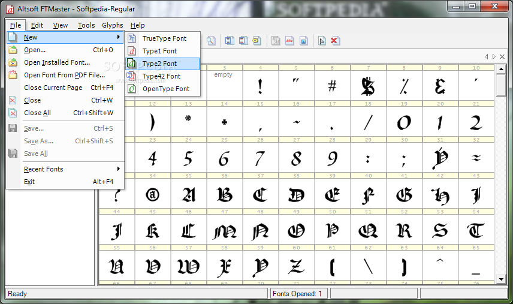Select the colon glyph in cell 29
Image resolution: width=513 pixels, height=304 pixels.
[369, 158]
